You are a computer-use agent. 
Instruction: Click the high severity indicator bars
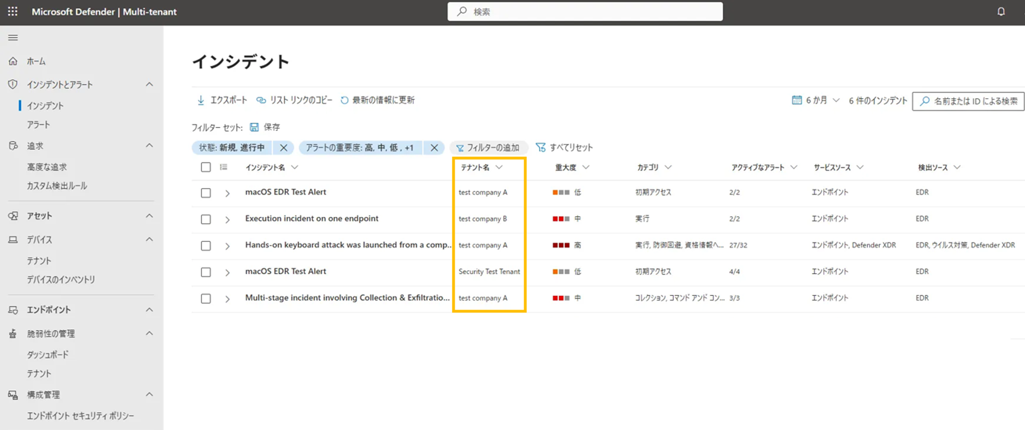click(x=561, y=245)
